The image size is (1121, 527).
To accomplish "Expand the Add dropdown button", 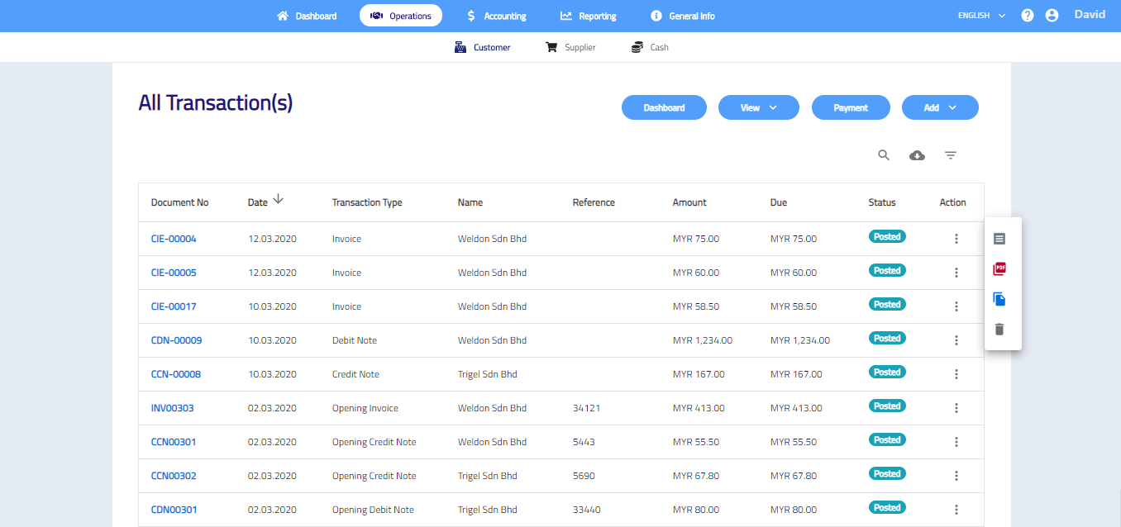I will (x=940, y=107).
